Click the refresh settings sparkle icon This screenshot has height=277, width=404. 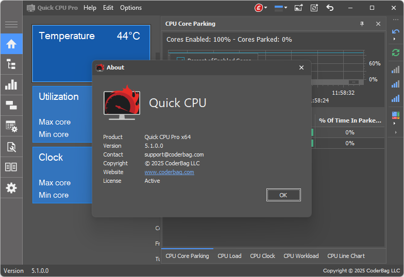314,8
